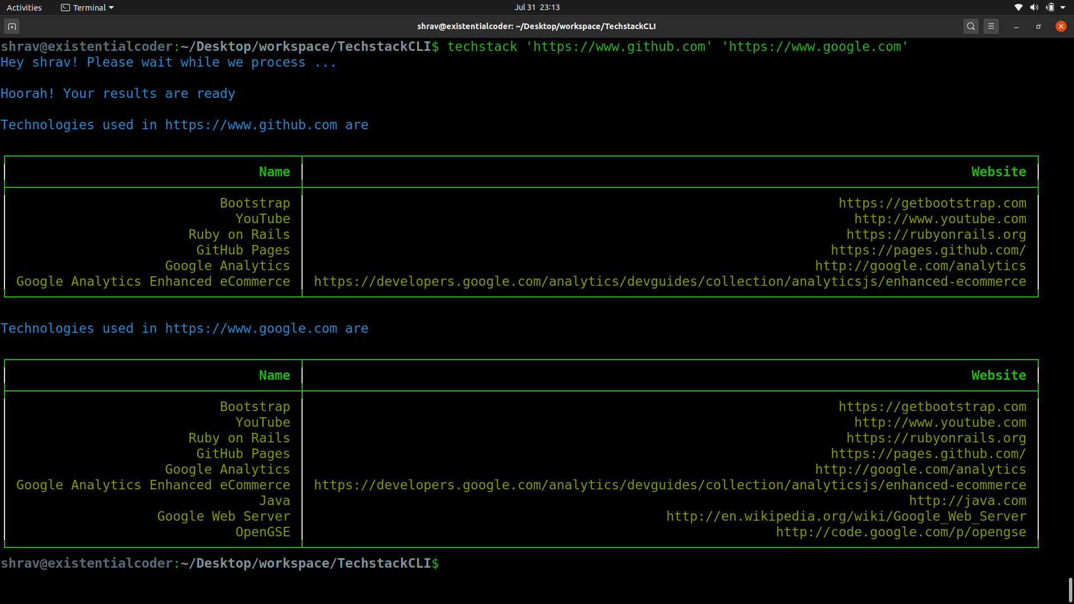Open the terminal search icon

point(971,26)
